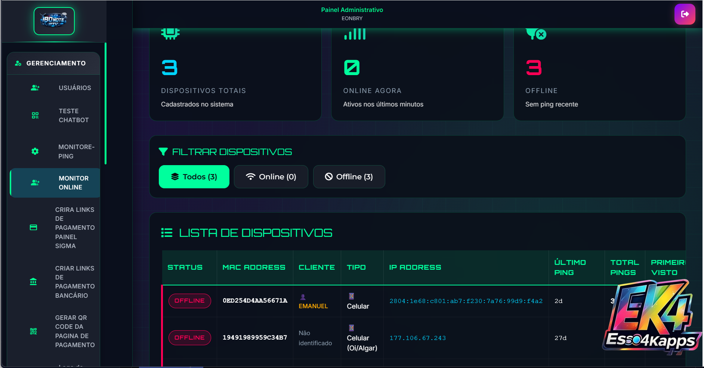This screenshot has width=704, height=368.
Task: Click the IBONOTE IPTV logo
Action: tap(54, 21)
